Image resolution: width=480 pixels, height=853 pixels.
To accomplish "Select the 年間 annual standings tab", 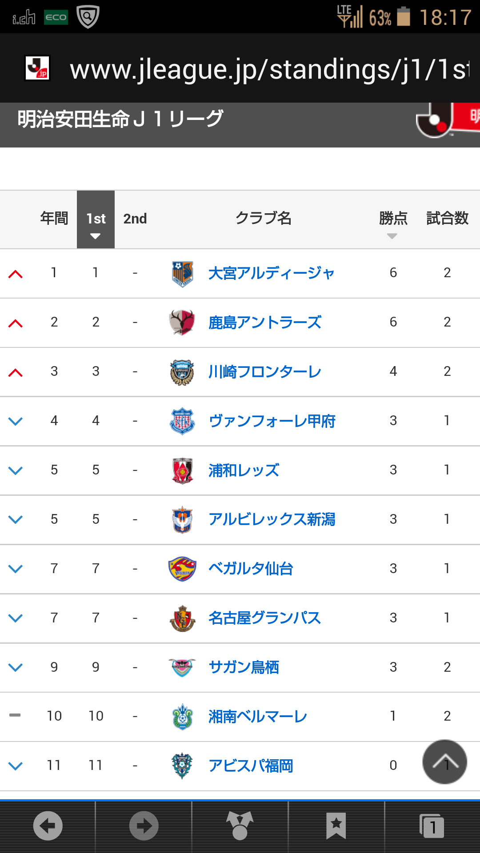I will click(x=54, y=218).
